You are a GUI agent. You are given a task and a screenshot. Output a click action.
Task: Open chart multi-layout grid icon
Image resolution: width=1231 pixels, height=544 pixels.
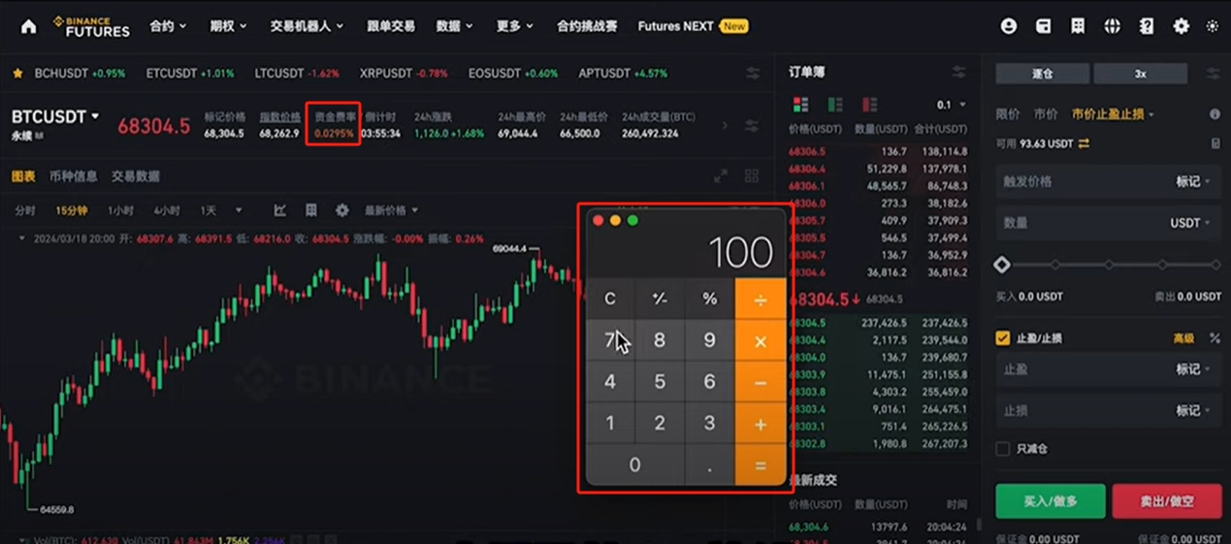752,176
